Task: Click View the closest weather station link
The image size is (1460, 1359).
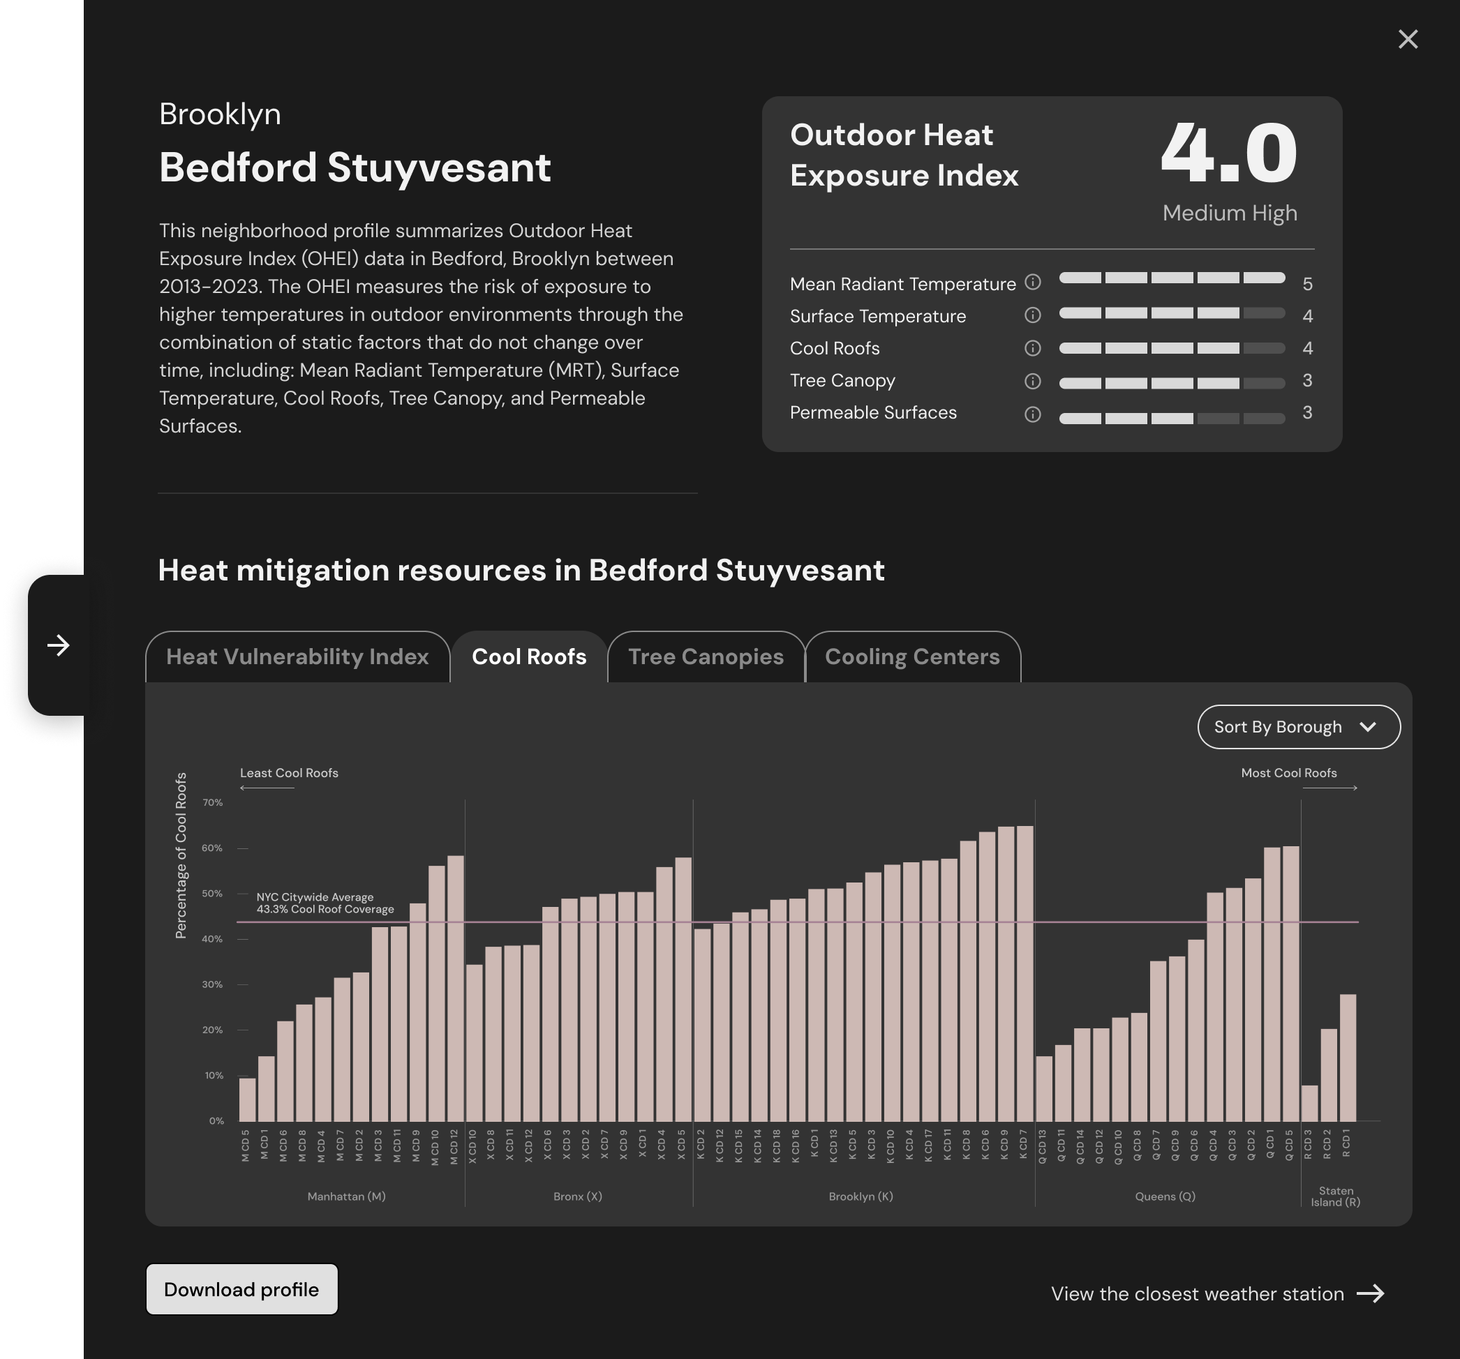Action: [x=1197, y=1293]
